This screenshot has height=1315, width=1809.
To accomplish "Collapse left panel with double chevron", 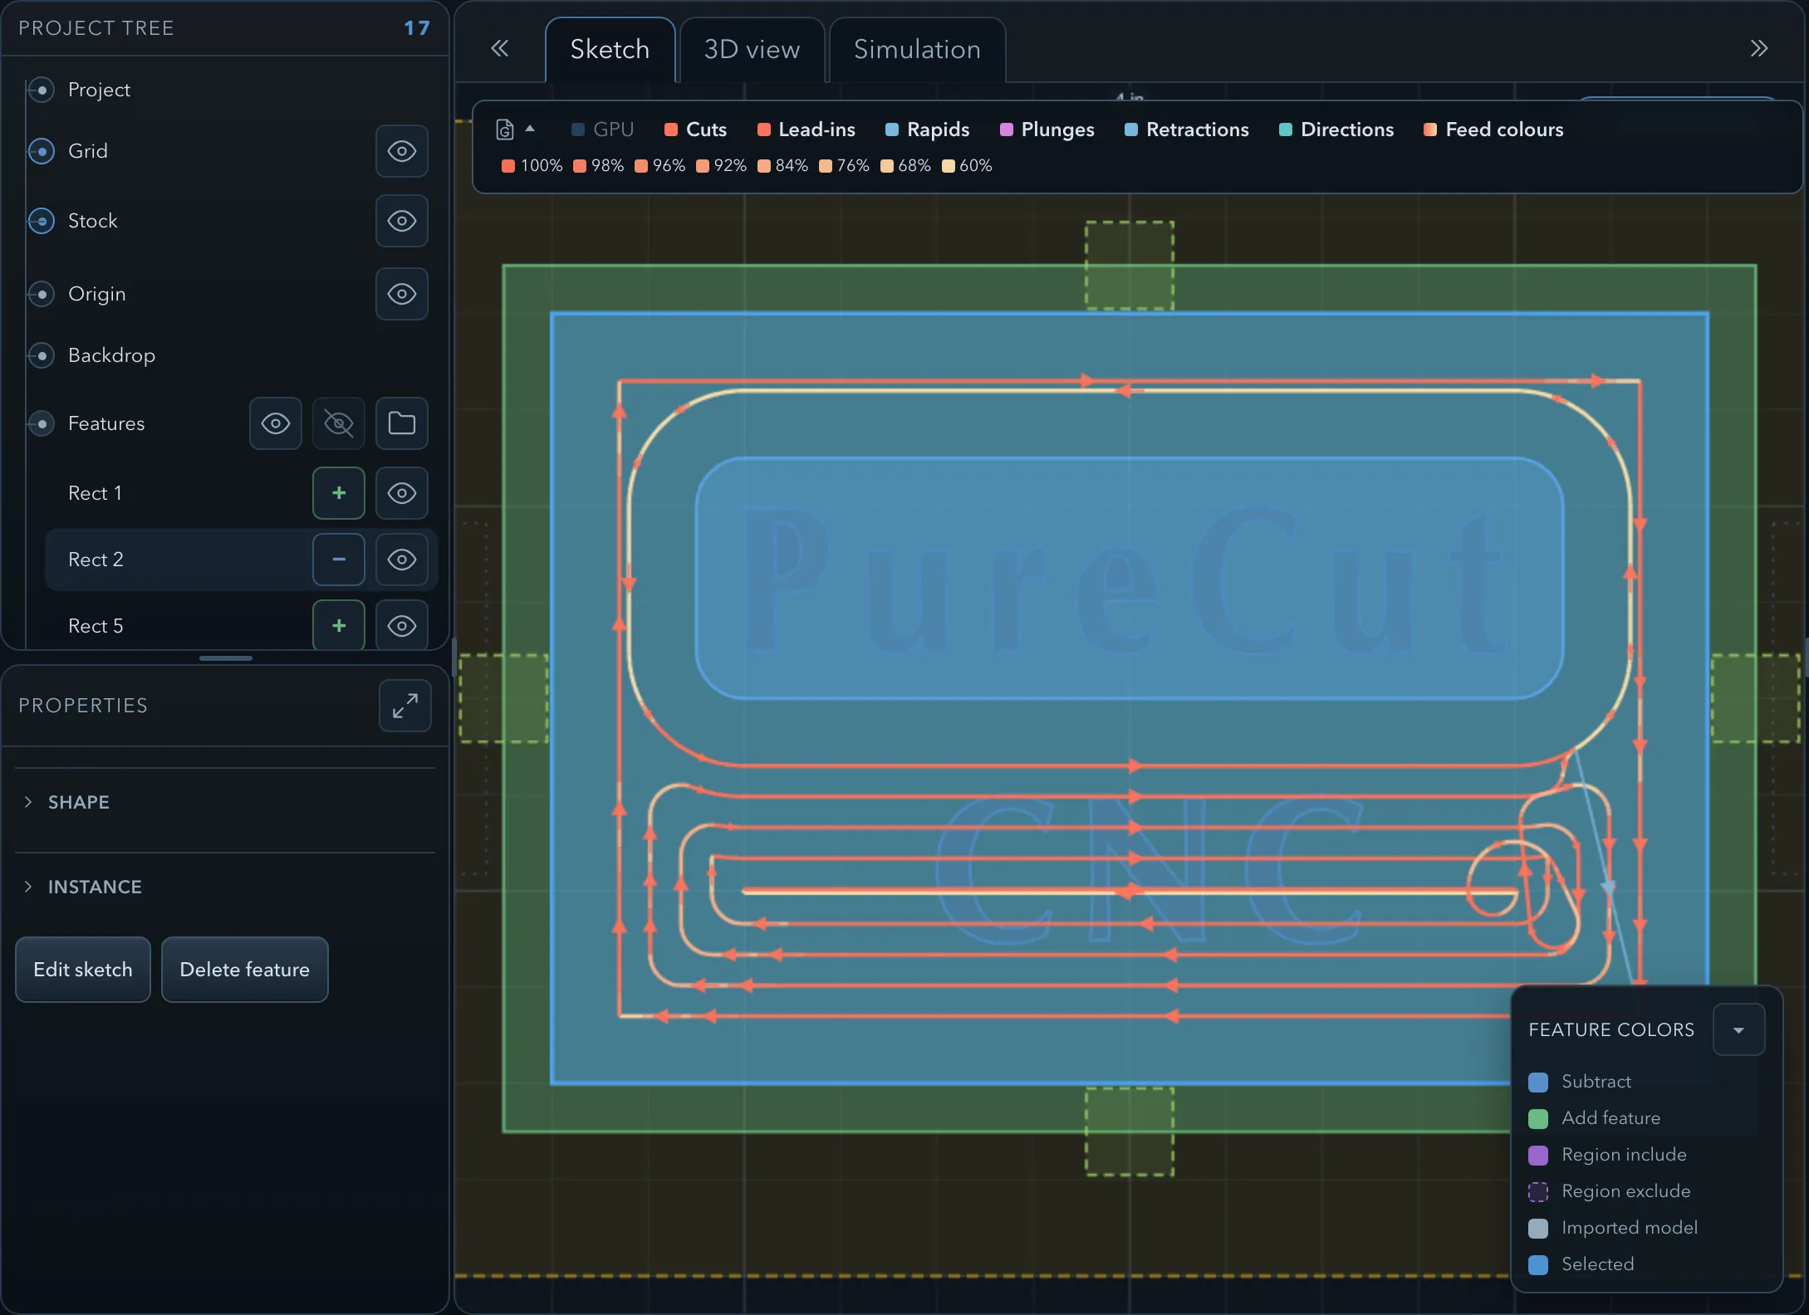I will pos(499,48).
